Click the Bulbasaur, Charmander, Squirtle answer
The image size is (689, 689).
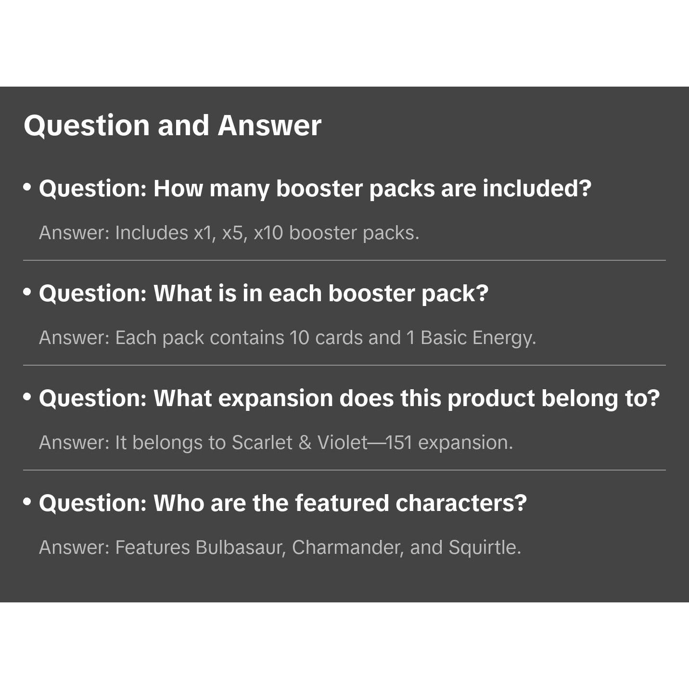(280, 548)
